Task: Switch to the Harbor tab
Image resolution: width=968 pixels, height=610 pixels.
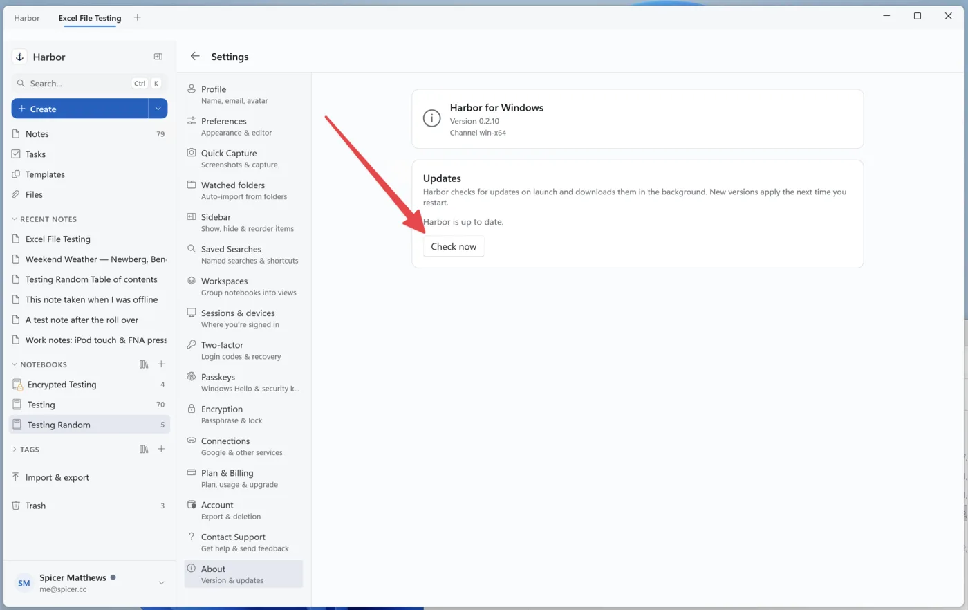Action: (x=27, y=18)
